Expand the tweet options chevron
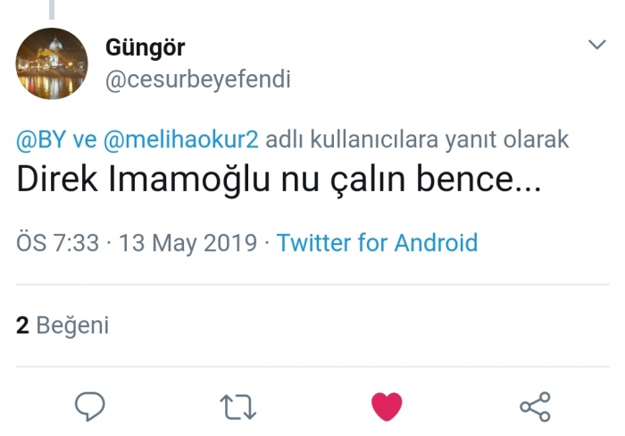The image size is (625, 436). tap(596, 45)
